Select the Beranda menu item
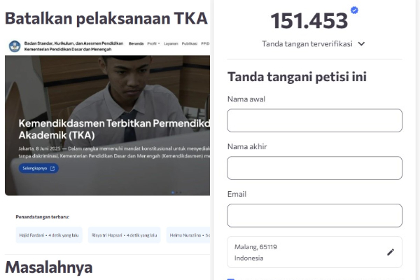420x280 pixels. click(136, 43)
